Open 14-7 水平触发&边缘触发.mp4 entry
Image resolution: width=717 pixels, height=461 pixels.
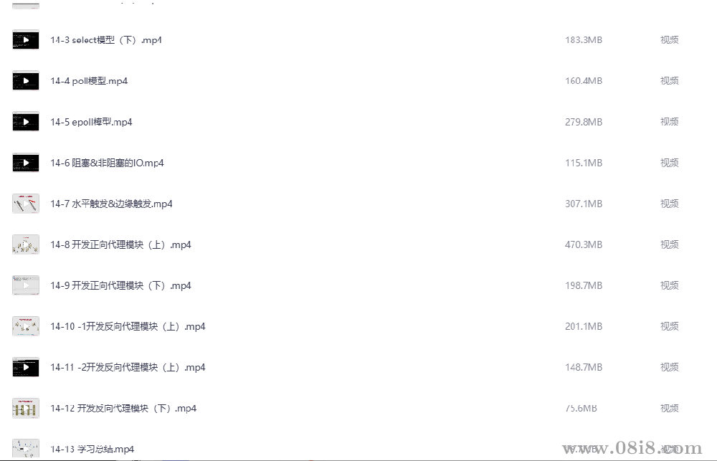click(111, 204)
